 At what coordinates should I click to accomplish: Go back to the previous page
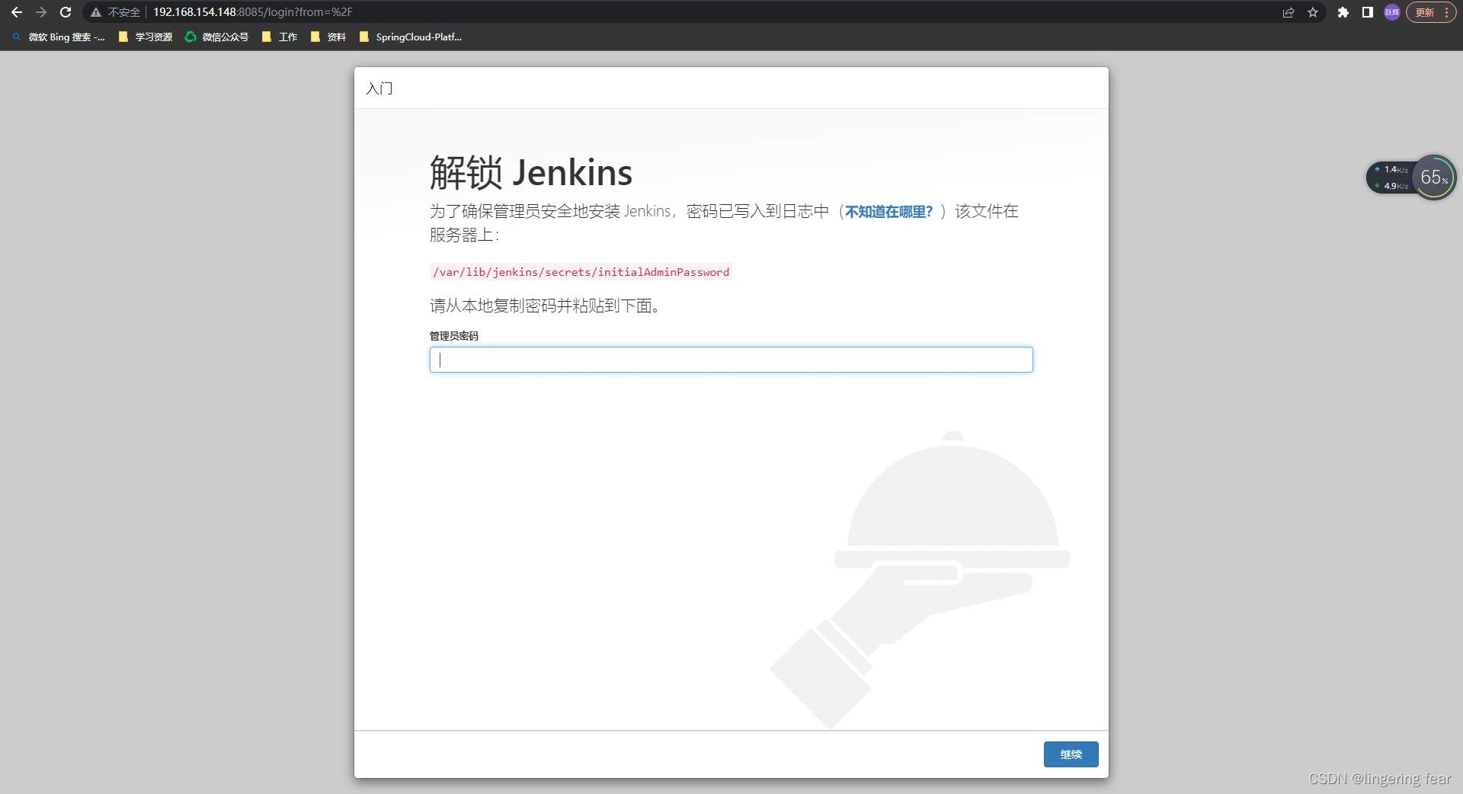tap(17, 12)
